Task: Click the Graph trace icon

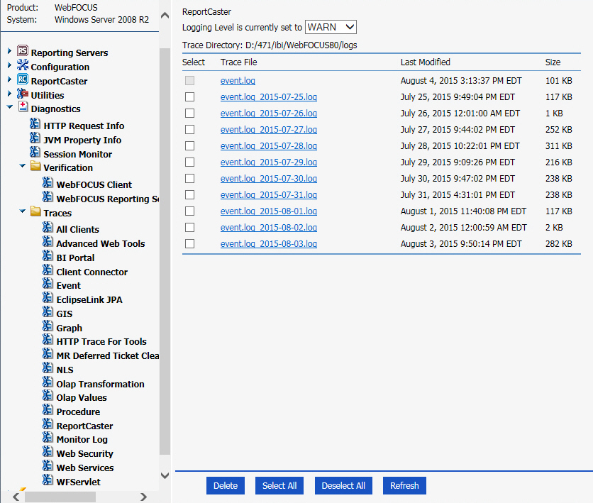Action: (x=48, y=326)
